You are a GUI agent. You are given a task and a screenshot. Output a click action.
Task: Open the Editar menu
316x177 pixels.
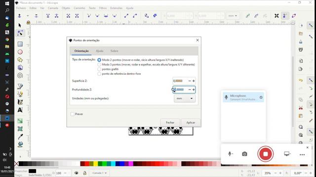[33, 8]
